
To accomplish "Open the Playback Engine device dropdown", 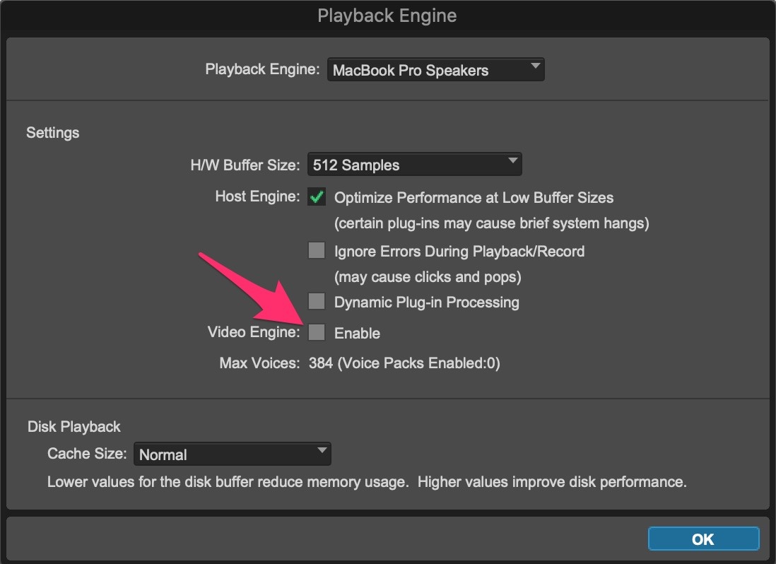I will tap(435, 70).
